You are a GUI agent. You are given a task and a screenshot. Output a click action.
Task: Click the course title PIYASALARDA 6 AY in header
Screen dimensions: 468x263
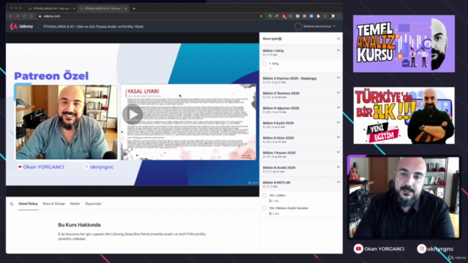[x=94, y=26]
